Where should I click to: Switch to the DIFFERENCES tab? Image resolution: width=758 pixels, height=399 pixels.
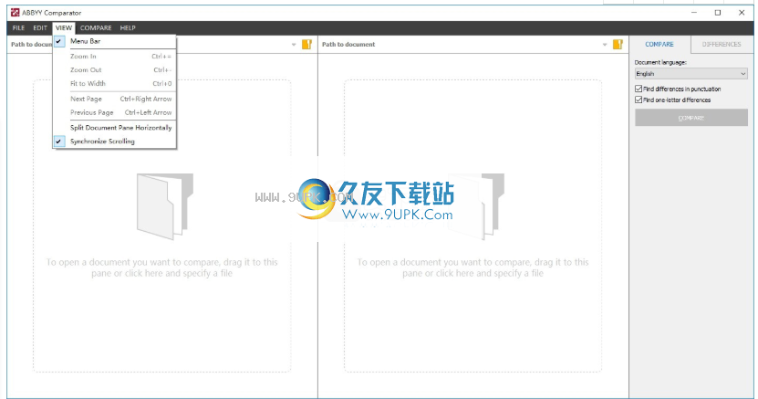click(722, 44)
